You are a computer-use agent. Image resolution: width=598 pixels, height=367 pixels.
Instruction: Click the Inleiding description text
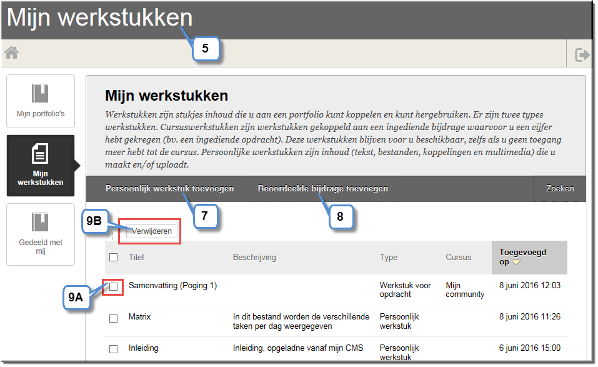[298, 348]
